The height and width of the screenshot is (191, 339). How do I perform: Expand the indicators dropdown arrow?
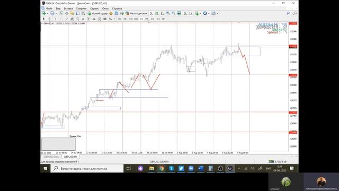point(200,13)
